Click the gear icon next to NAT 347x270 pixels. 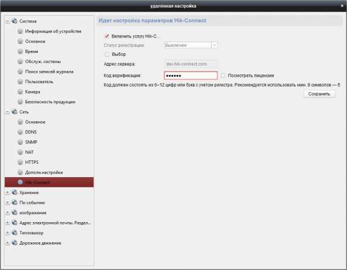[20, 152]
